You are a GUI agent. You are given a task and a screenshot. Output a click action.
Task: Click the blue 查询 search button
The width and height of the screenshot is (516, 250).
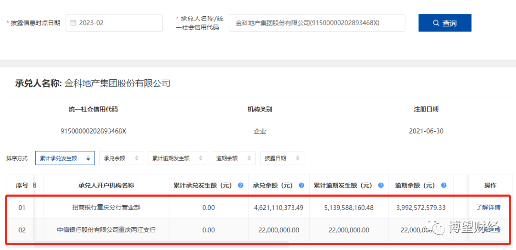point(445,23)
